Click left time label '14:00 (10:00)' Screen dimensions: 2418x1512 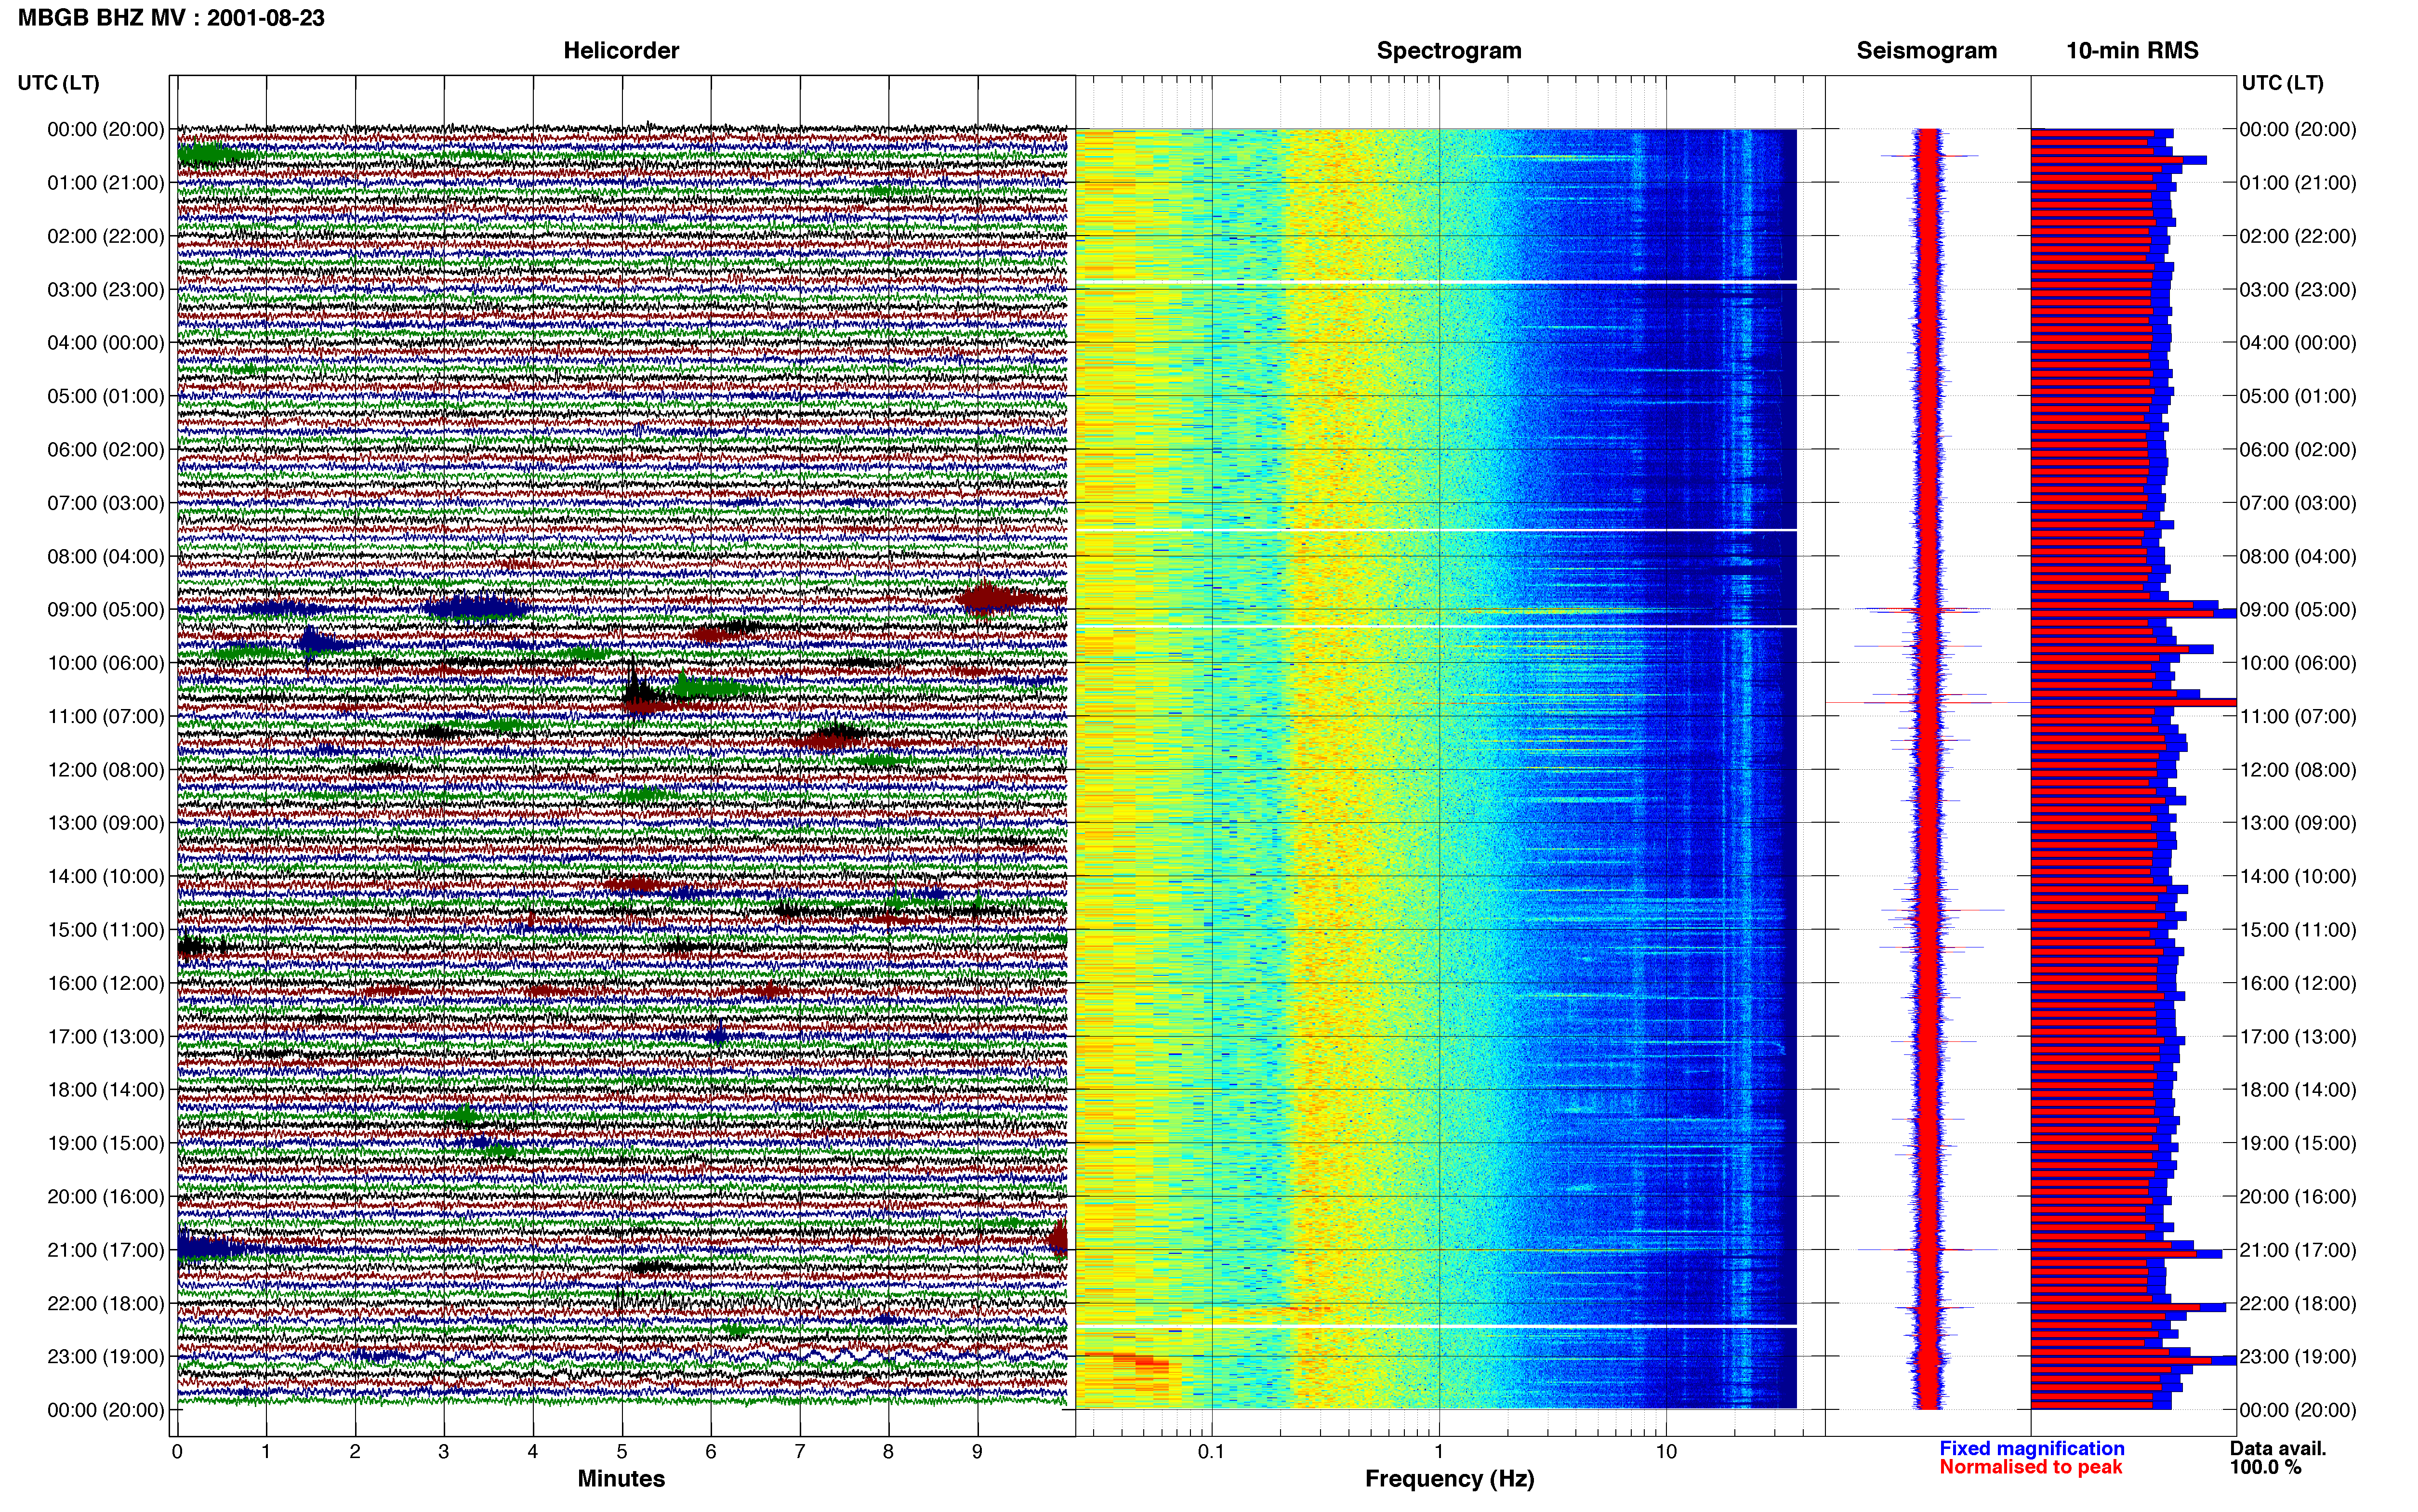[x=106, y=877]
